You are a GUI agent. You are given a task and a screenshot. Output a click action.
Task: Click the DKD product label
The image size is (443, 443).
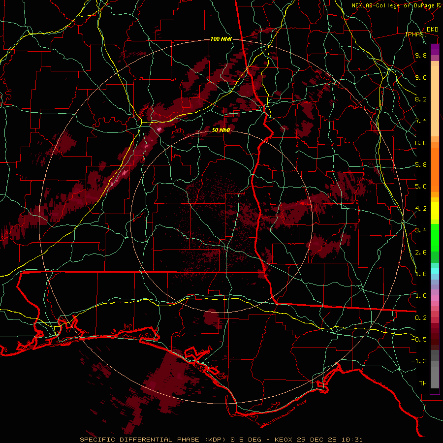432,30
